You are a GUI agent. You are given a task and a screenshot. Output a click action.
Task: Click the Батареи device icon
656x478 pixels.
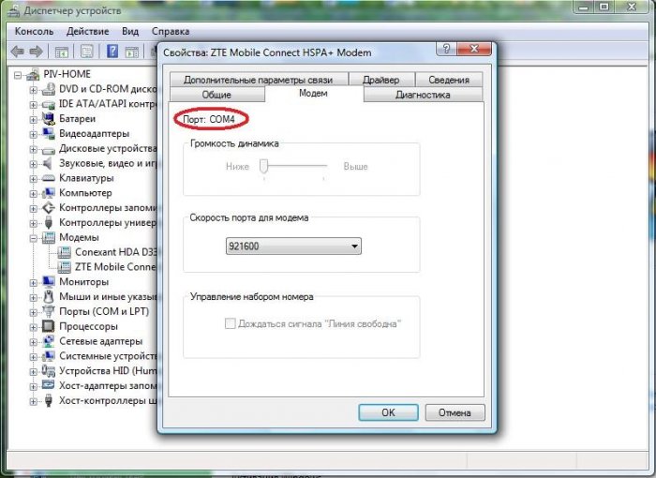pyautogui.click(x=49, y=119)
